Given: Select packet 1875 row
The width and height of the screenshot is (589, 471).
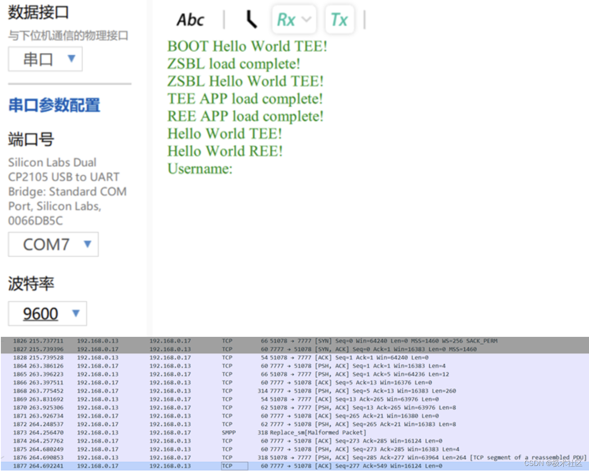Looking at the screenshot, I should [294, 449].
